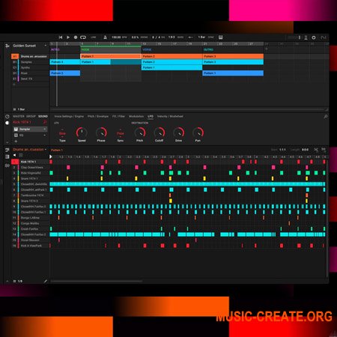The width and height of the screenshot is (337, 337).
Task: Toggle the follow playhead icon
Action: [190, 37]
